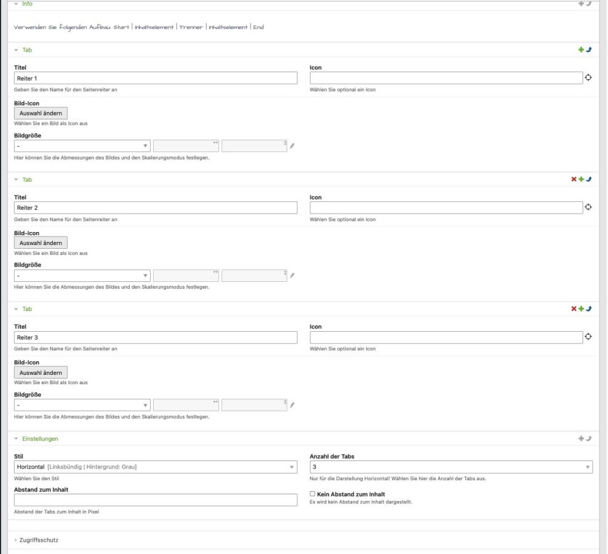Focus the Abstand zum Inhalt input field

tap(155, 500)
